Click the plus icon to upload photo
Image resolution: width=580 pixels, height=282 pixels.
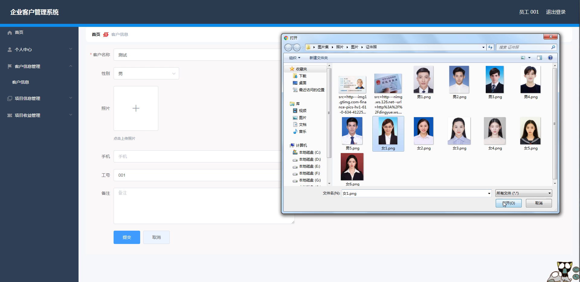click(136, 108)
